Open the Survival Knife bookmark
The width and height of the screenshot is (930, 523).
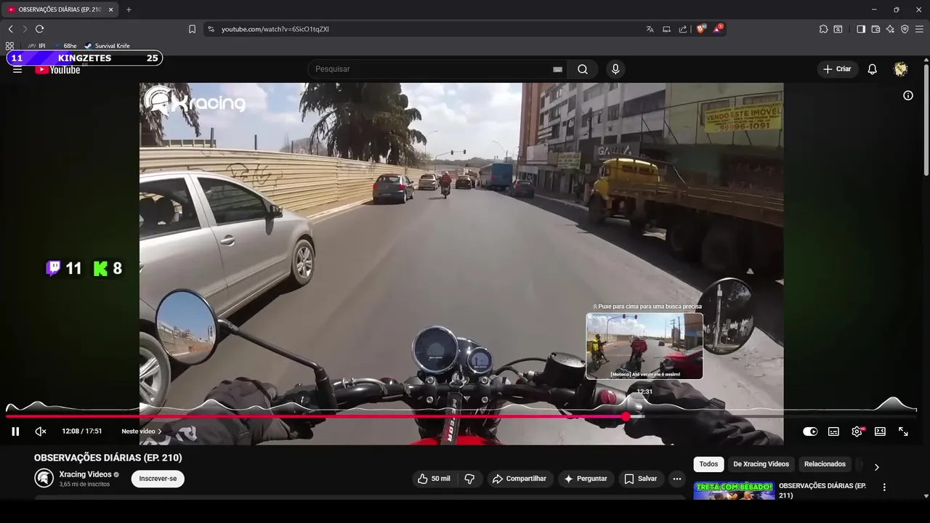pyautogui.click(x=107, y=46)
